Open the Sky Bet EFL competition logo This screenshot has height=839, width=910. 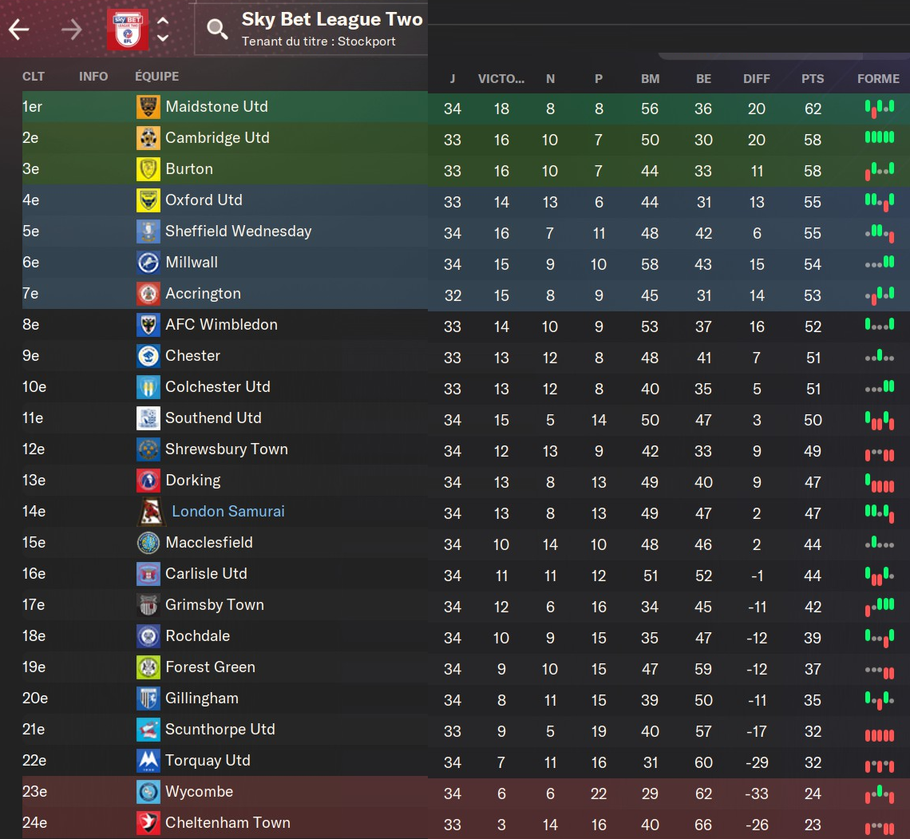pos(128,30)
